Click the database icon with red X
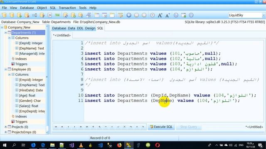Image resolution: width=266 pixels, height=149 pixels. click(27, 15)
